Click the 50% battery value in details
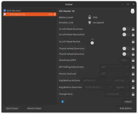The image size is (138, 114). coord(95,17)
